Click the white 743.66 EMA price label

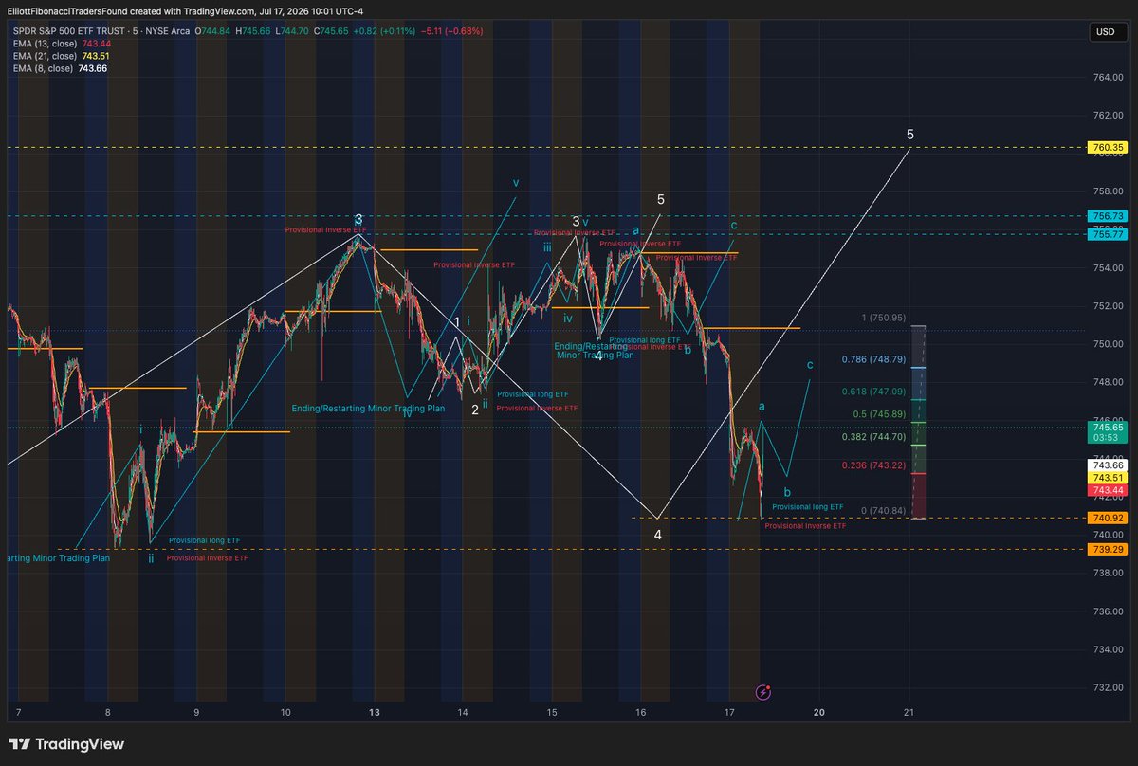point(1106,465)
